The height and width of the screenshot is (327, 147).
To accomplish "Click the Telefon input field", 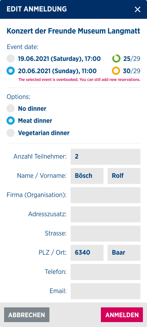I will [x=106, y=272].
